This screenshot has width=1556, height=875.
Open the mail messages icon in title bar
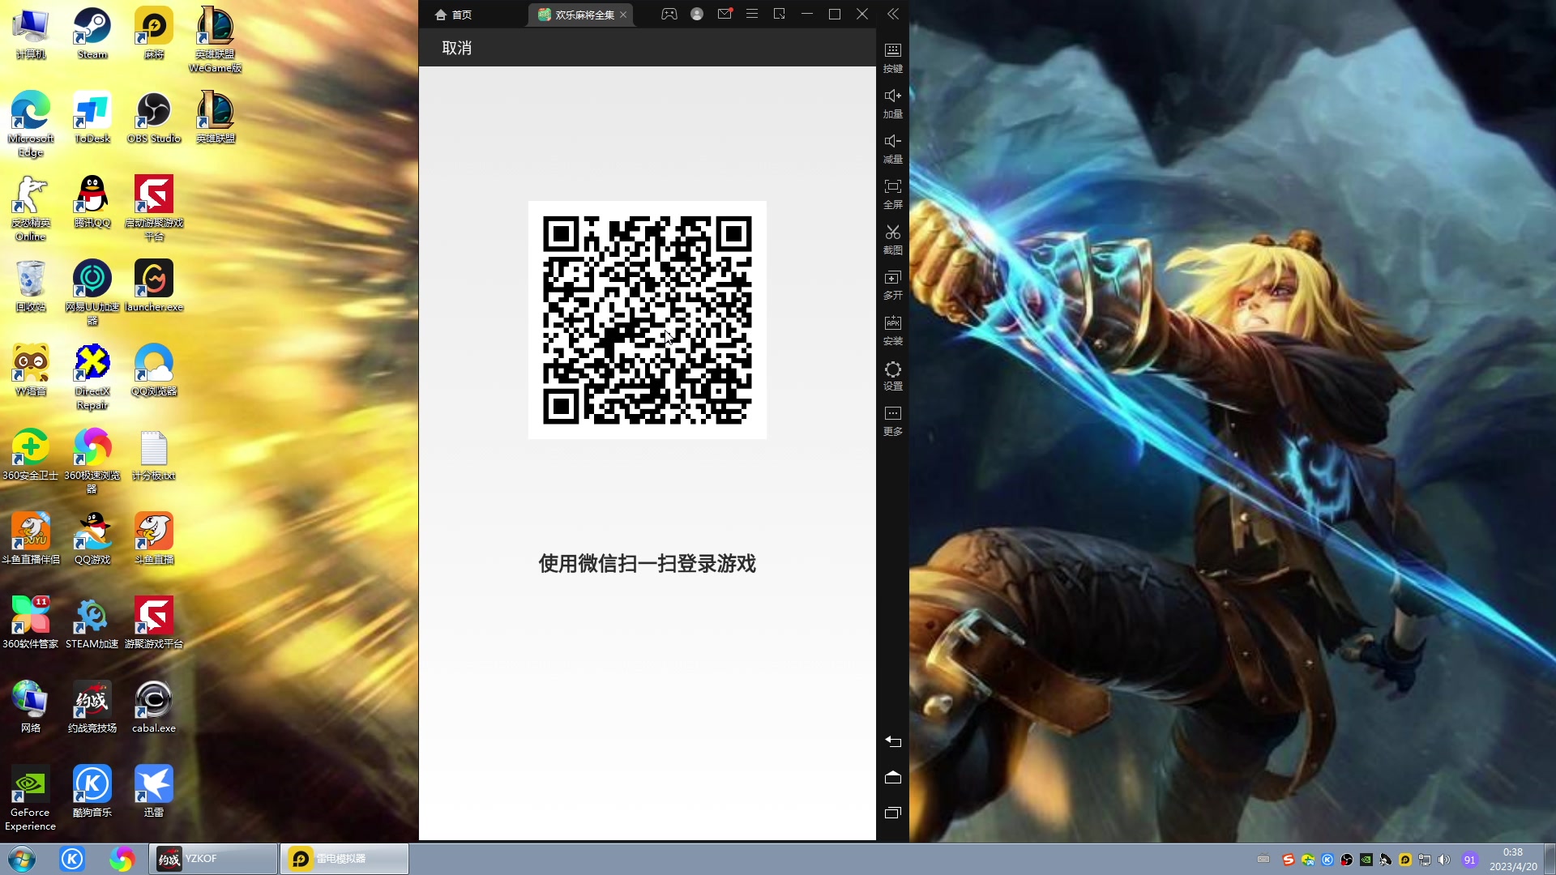(x=725, y=14)
